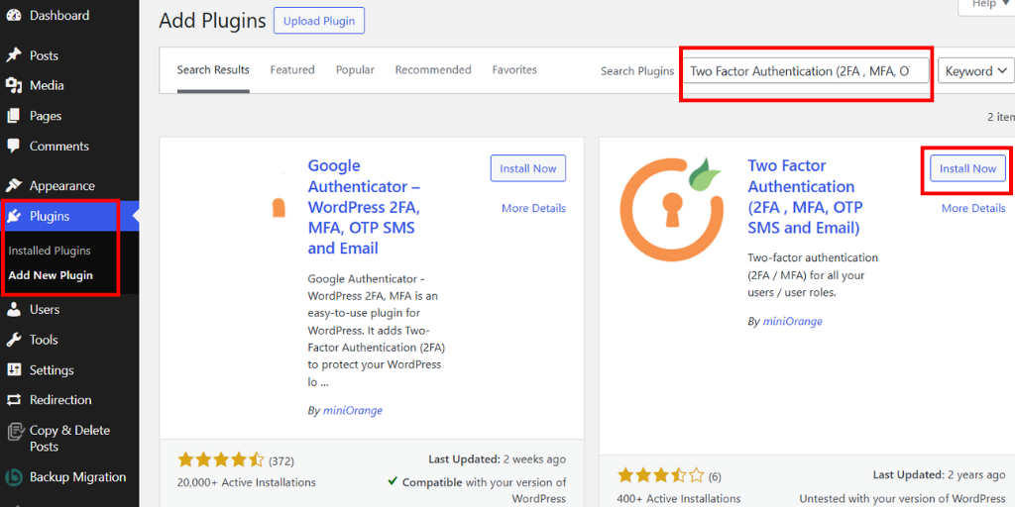The width and height of the screenshot is (1015, 507).
Task: Click the Search Plugins input field
Action: 806,71
